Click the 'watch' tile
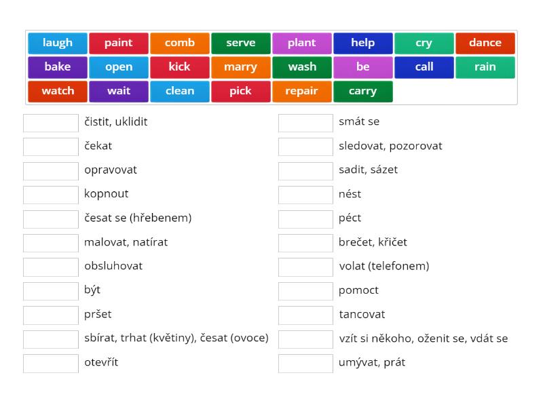Image resolution: width=543 pixels, height=407 pixels. coord(58,91)
